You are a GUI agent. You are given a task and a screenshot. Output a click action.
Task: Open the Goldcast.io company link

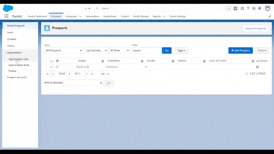tap(112, 67)
